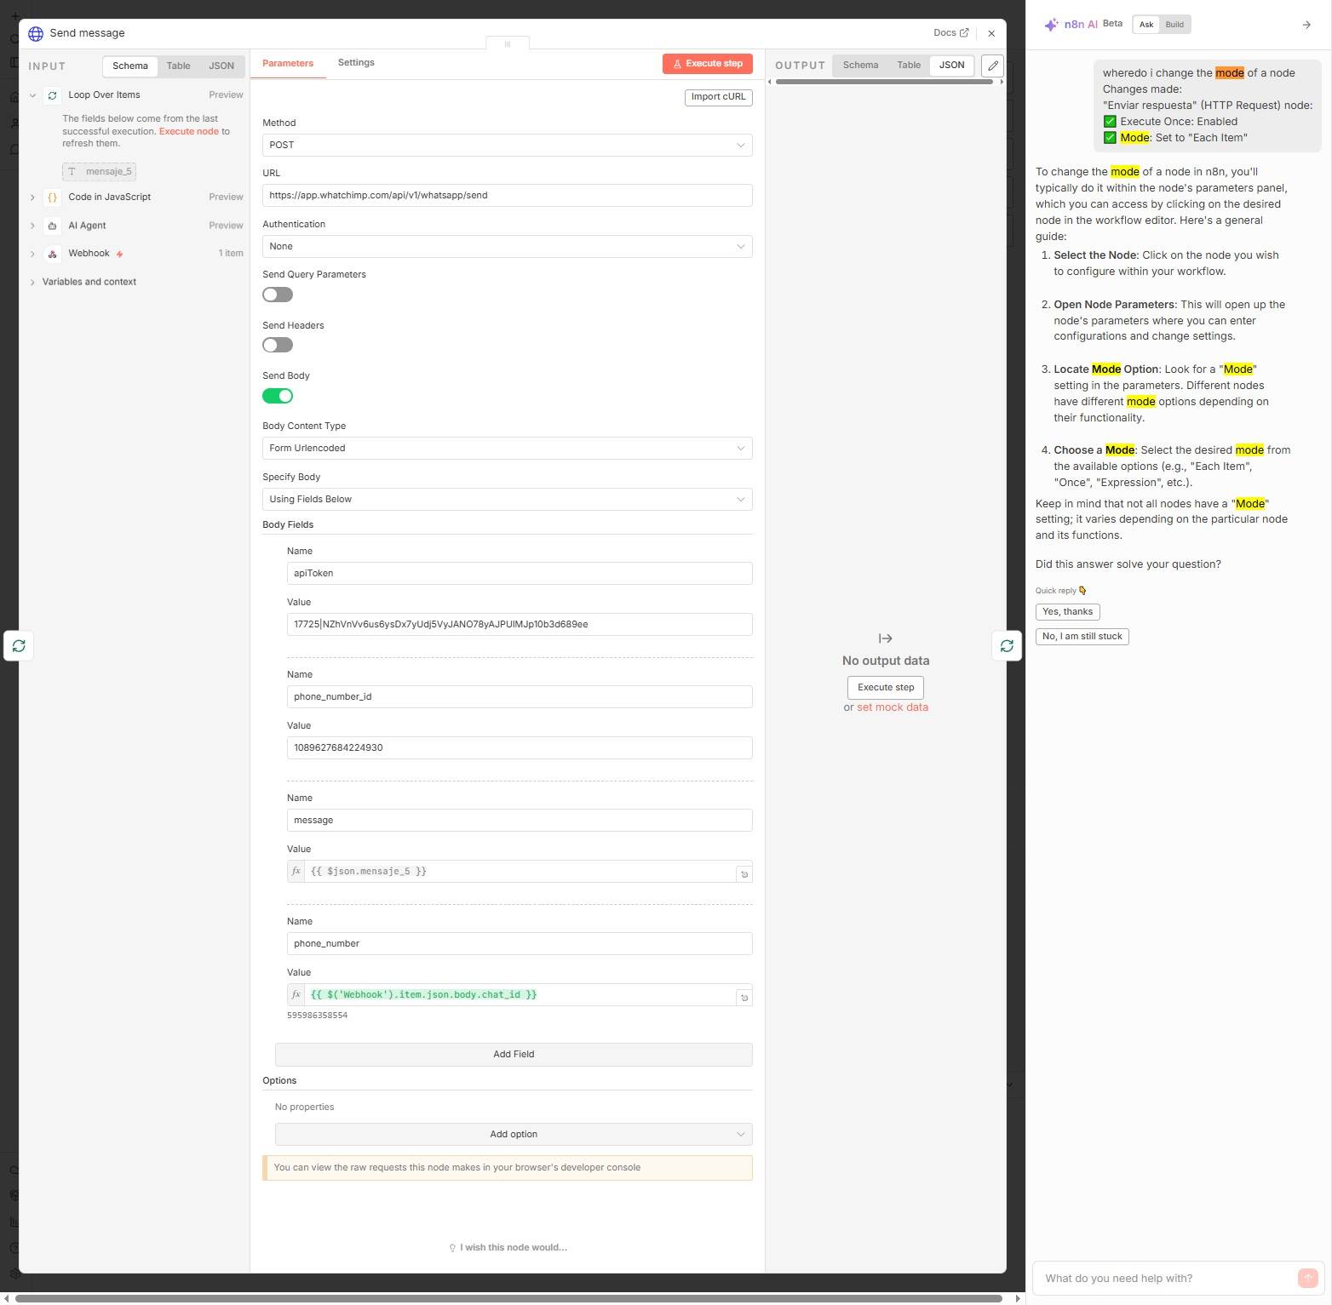1332x1305 pixels.
Task: Turn off the Send Body switch
Action: click(x=278, y=396)
